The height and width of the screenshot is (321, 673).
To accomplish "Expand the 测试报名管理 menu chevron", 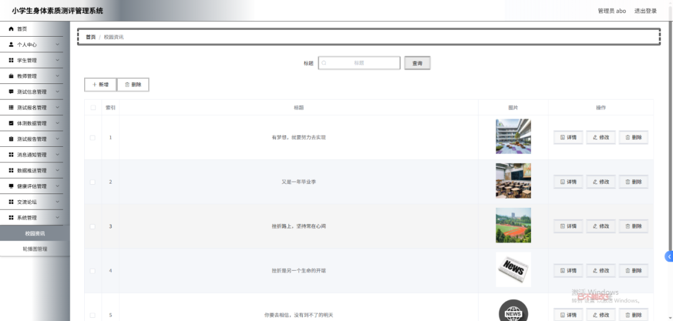I will point(57,108).
